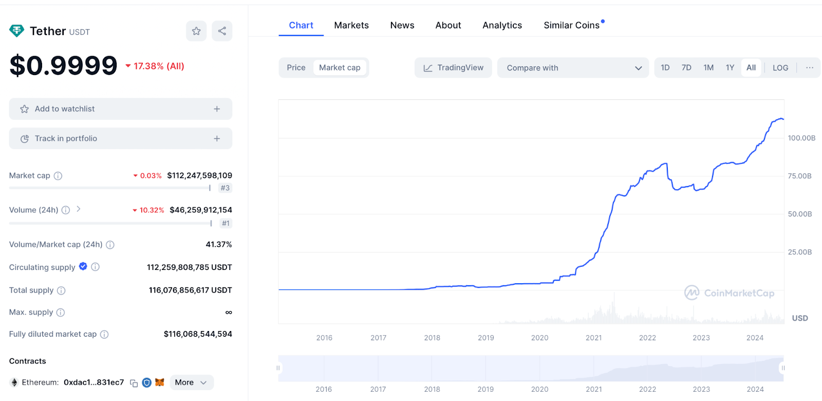Show Max. supply info icon
The width and height of the screenshot is (822, 401).
pyautogui.click(x=61, y=313)
